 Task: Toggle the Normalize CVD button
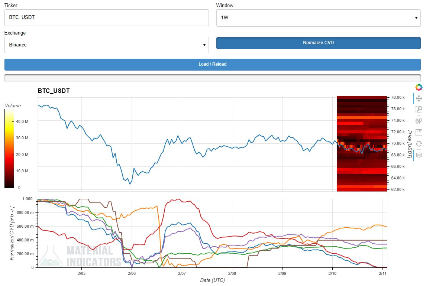(318, 43)
